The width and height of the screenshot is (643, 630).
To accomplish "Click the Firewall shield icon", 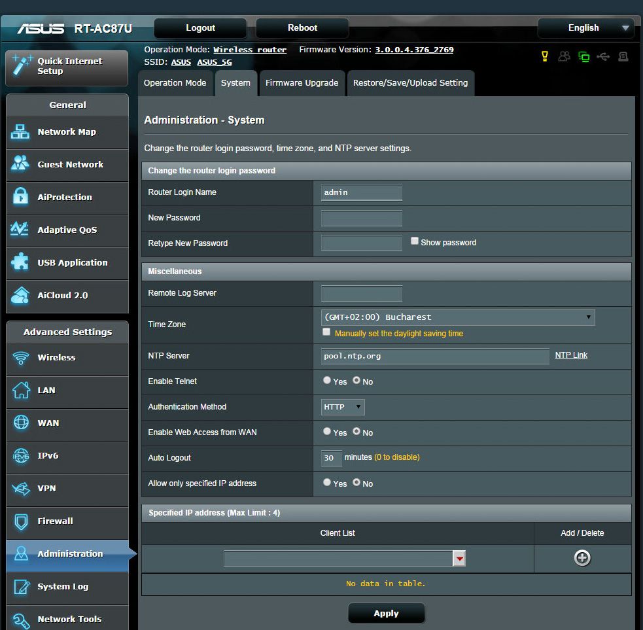I will coord(21,521).
